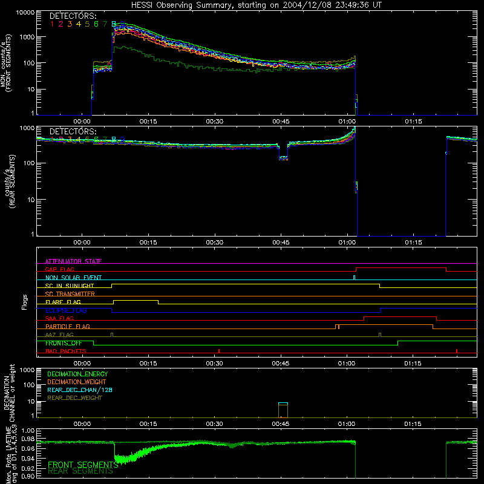Image resolution: width=484 pixels, height=484 pixels.
Task: Click the 10000 tick on the front counts axis
Action: (25, 12)
